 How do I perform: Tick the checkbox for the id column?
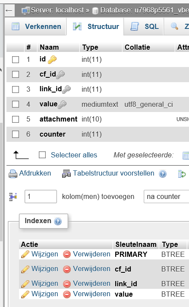(16, 60)
